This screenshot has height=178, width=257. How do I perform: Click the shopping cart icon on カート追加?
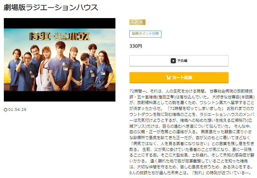[x=168, y=78]
